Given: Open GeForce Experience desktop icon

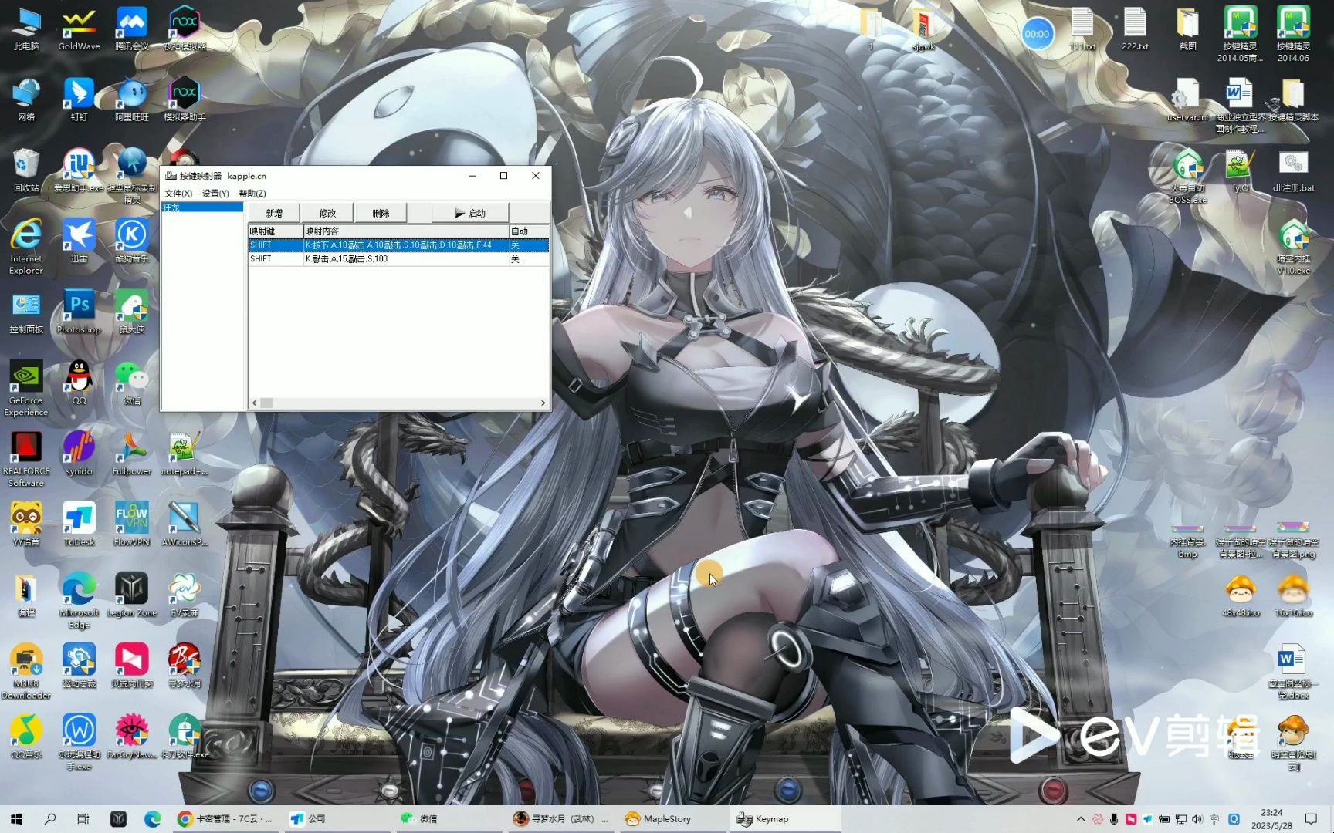Looking at the screenshot, I should pyautogui.click(x=26, y=388).
